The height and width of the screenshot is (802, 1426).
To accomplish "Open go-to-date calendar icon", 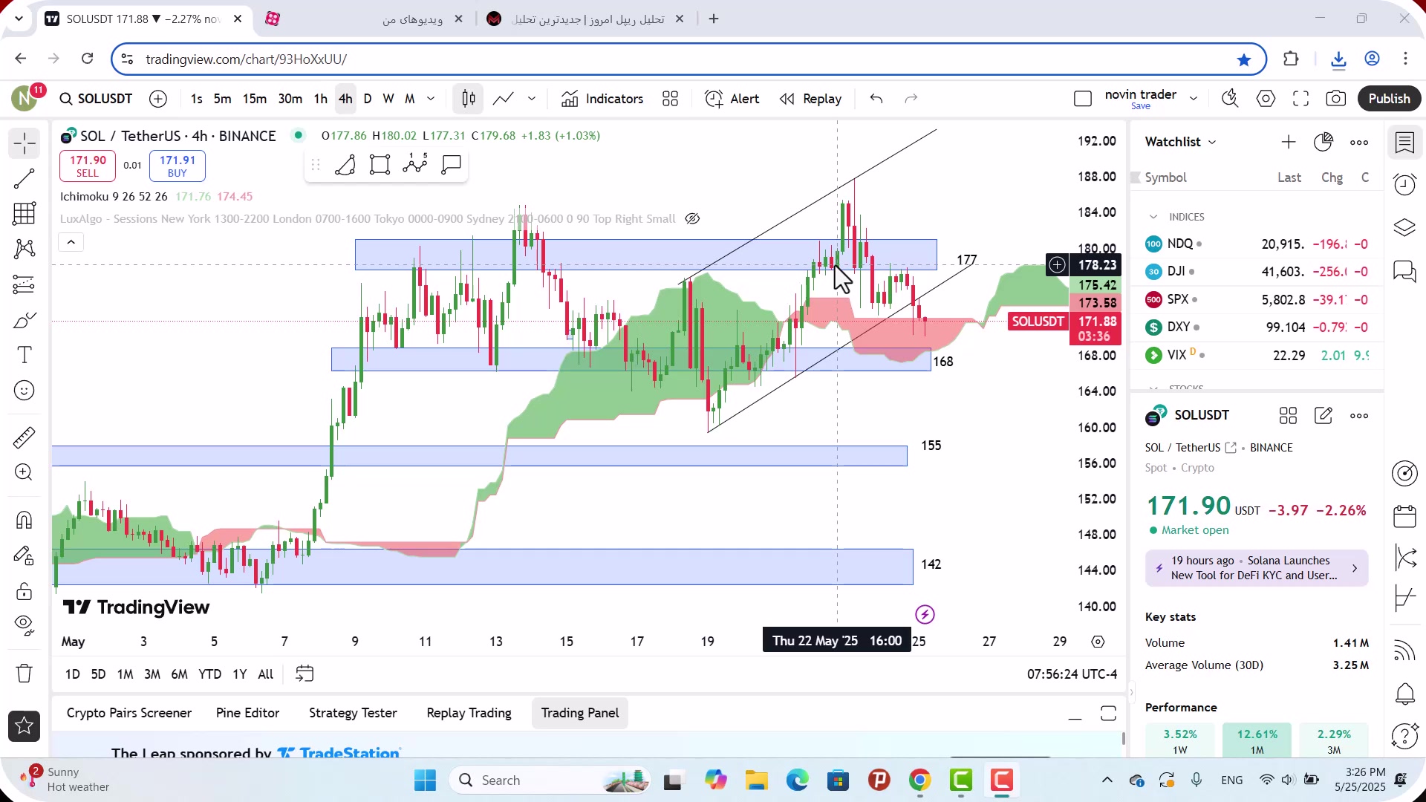I will point(305,674).
